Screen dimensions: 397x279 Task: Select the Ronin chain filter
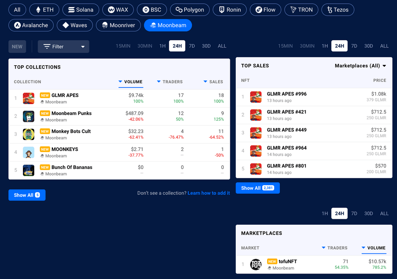pos(230,10)
